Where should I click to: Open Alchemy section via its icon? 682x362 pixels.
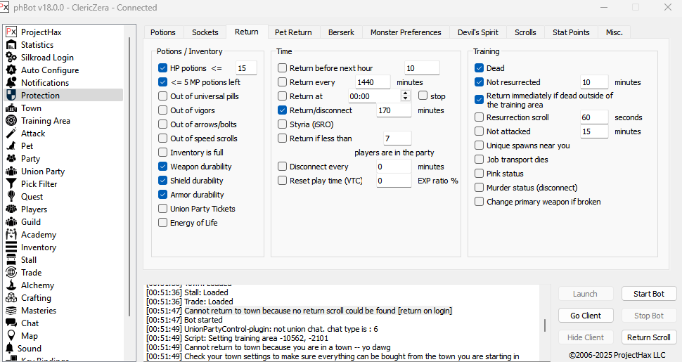click(11, 285)
